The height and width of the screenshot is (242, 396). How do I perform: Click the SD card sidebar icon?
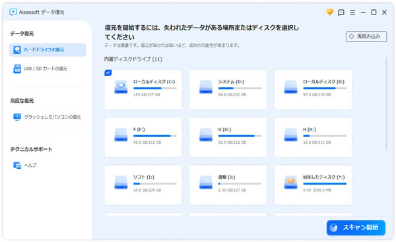(x=17, y=69)
